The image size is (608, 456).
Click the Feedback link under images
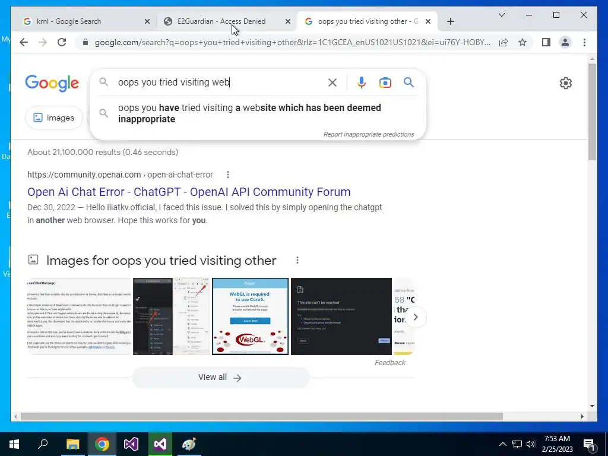(x=389, y=363)
